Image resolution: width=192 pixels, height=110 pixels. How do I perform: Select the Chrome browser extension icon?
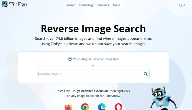[x=85, y=107]
